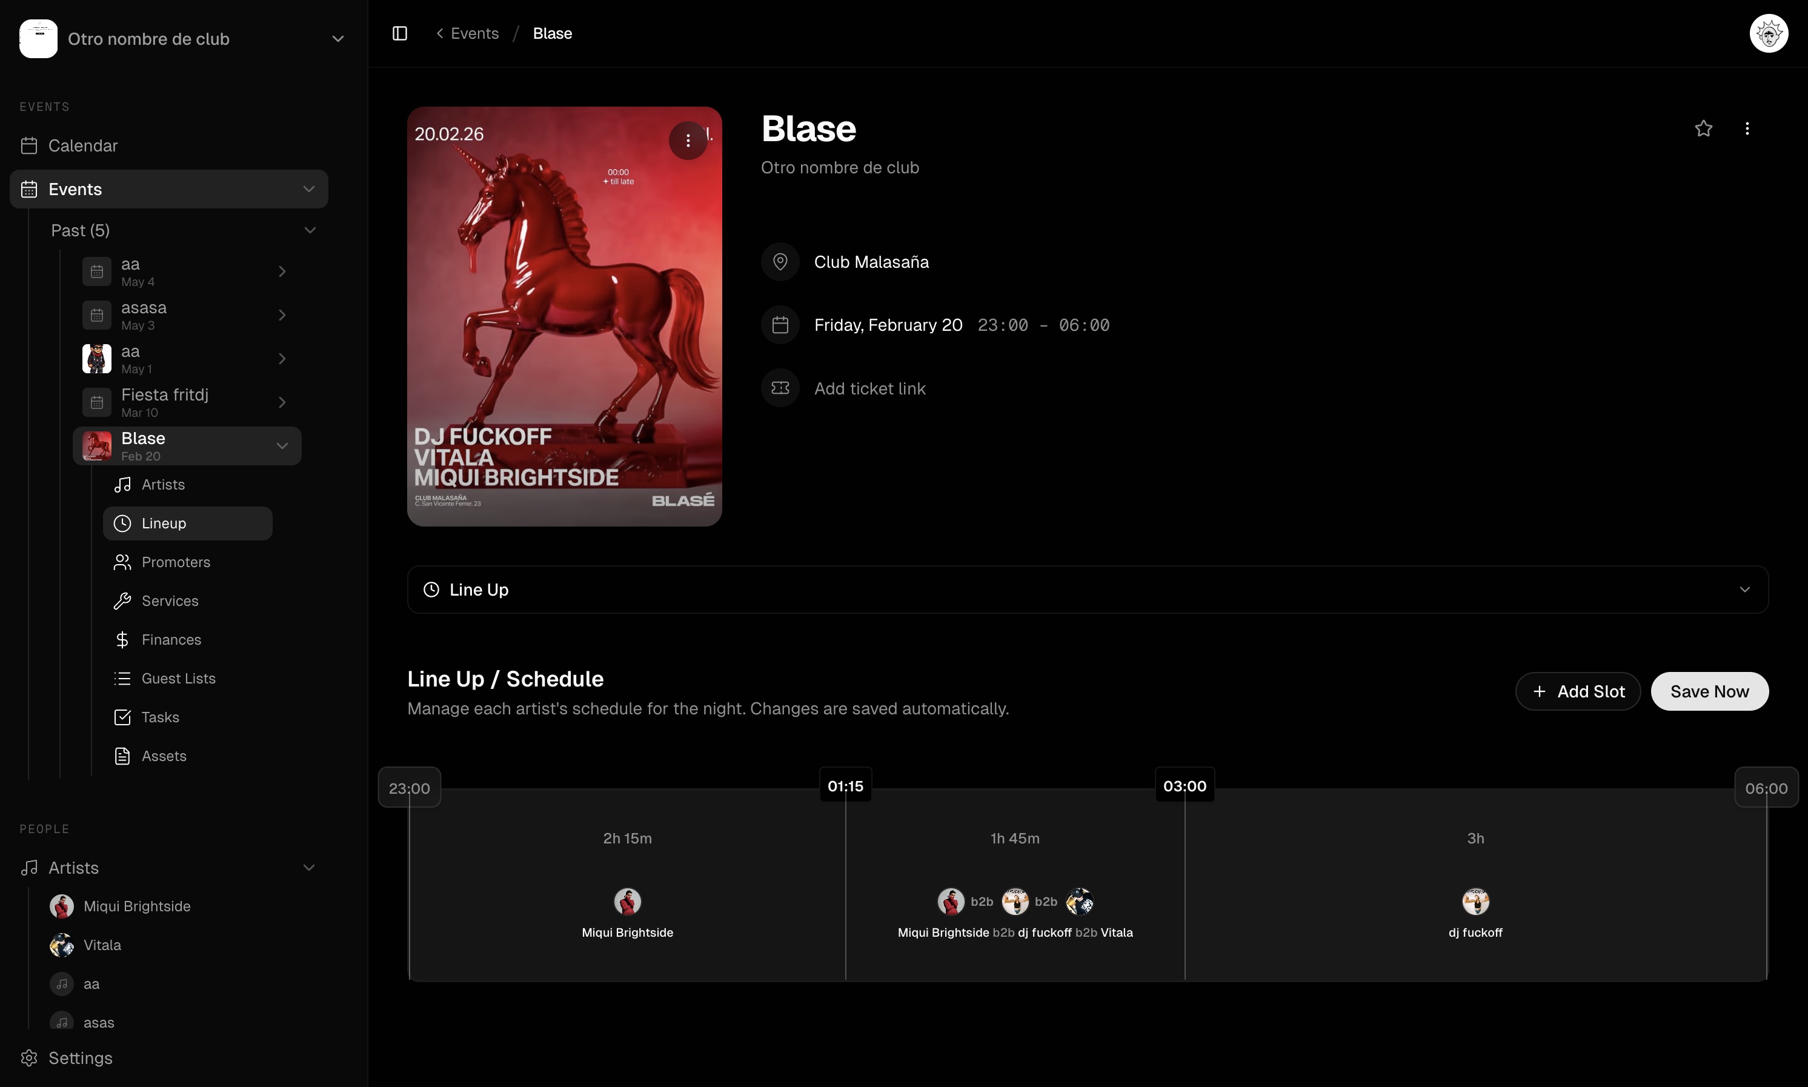Click the Save Now button
1808x1087 pixels.
coord(1709,691)
